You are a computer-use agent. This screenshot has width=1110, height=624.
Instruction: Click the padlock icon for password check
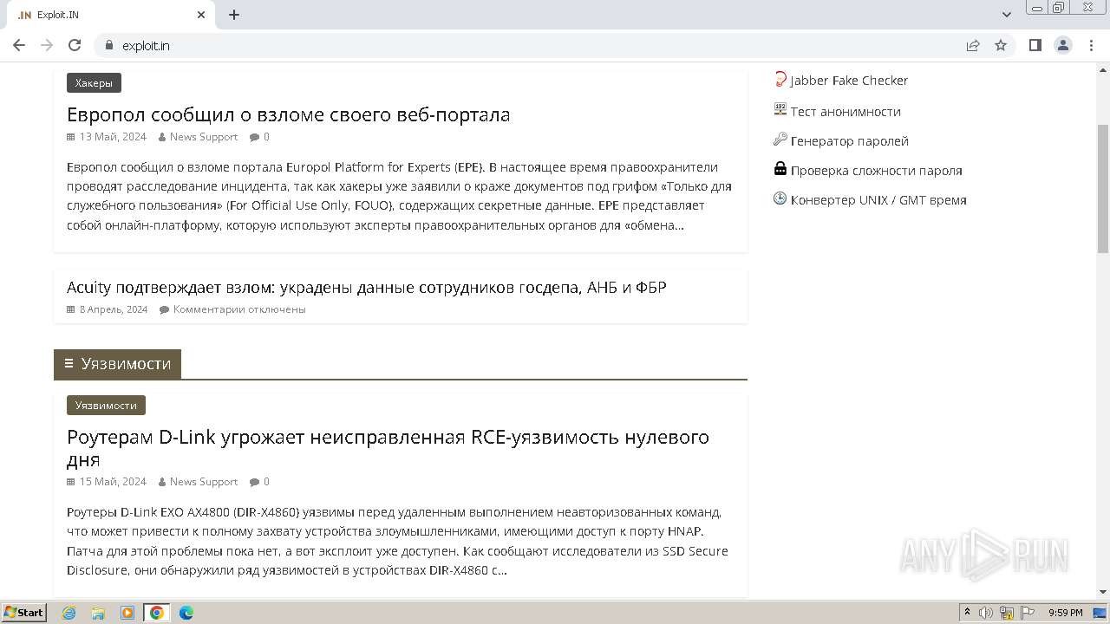[x=780, y=169]
